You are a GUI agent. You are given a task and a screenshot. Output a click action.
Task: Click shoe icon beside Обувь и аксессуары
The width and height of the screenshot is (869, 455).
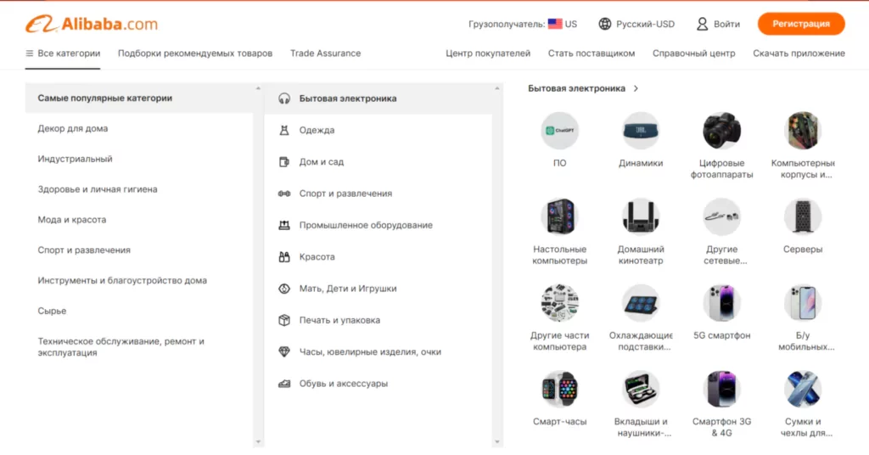click(x=284, y=384)
